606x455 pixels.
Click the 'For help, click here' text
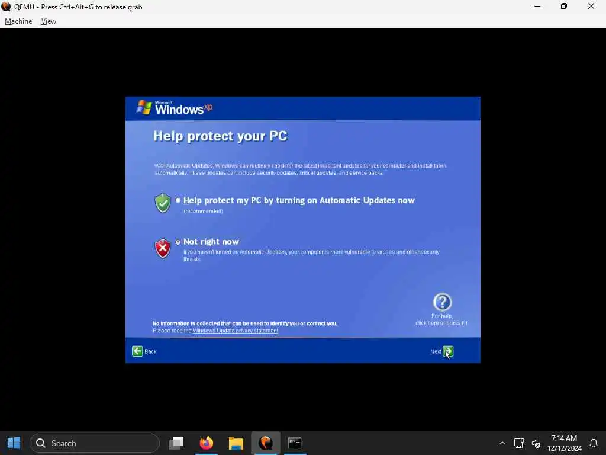pyautogui.click(x=441, y=319)
